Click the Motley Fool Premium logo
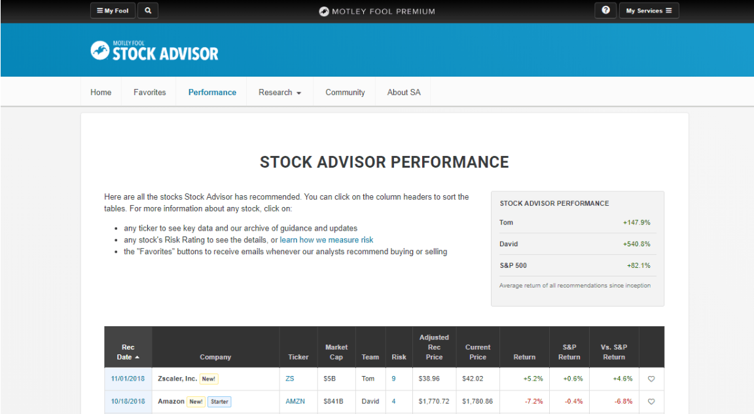The height and width of the screenshot is (414, 754). click(x=377, y=11)
